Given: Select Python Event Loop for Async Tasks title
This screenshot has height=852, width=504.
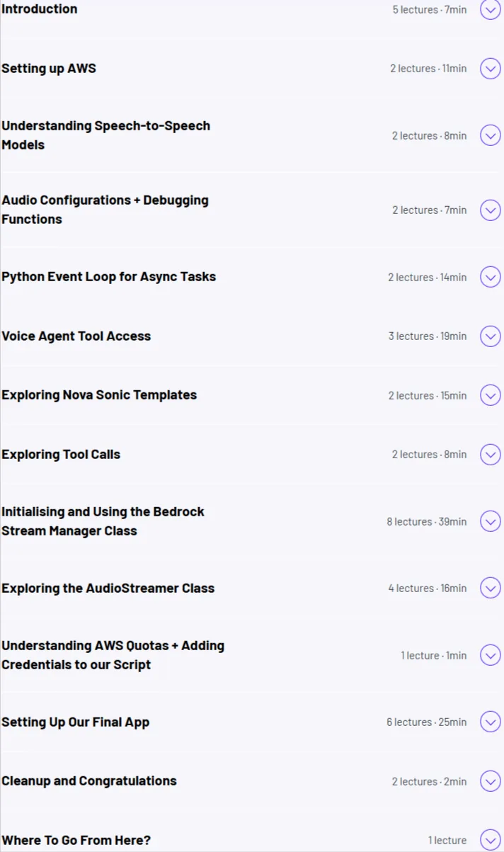Looking at the screenshot, I should (x=109, y=277).
